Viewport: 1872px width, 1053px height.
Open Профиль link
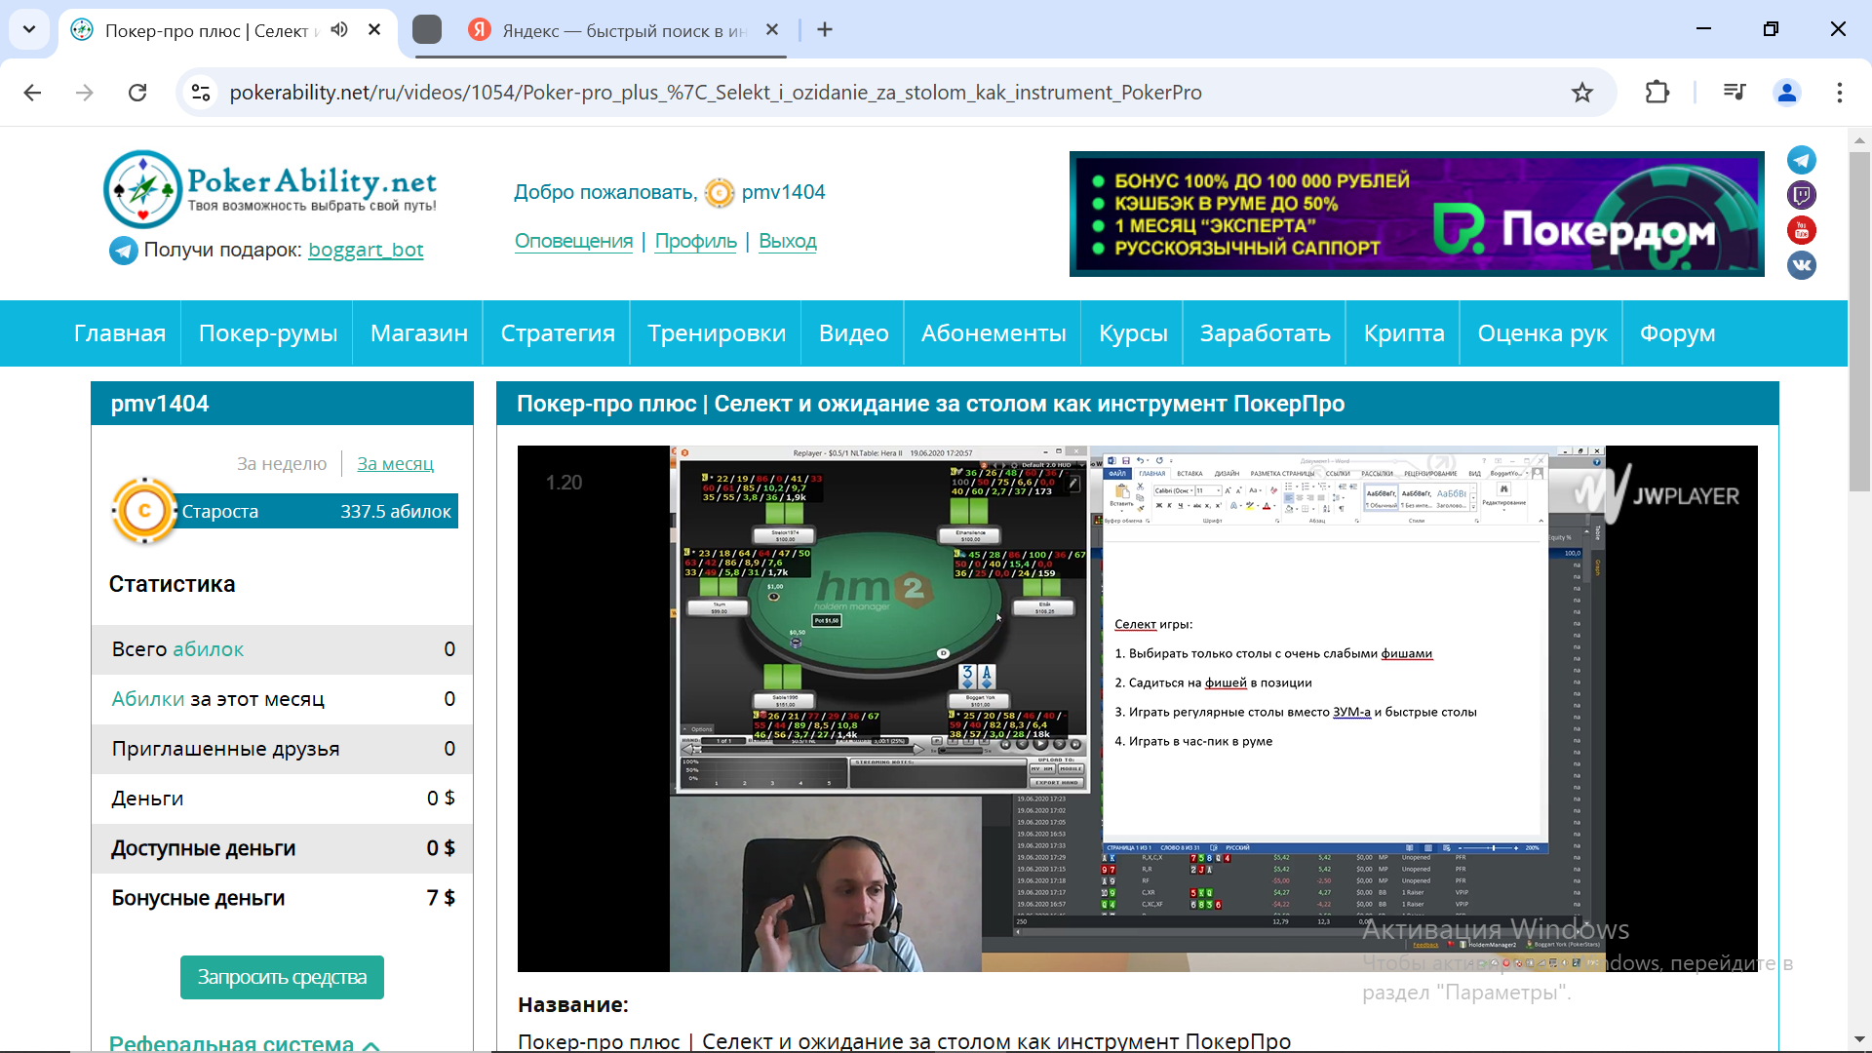pyautogui.click(x=695, y=241)
